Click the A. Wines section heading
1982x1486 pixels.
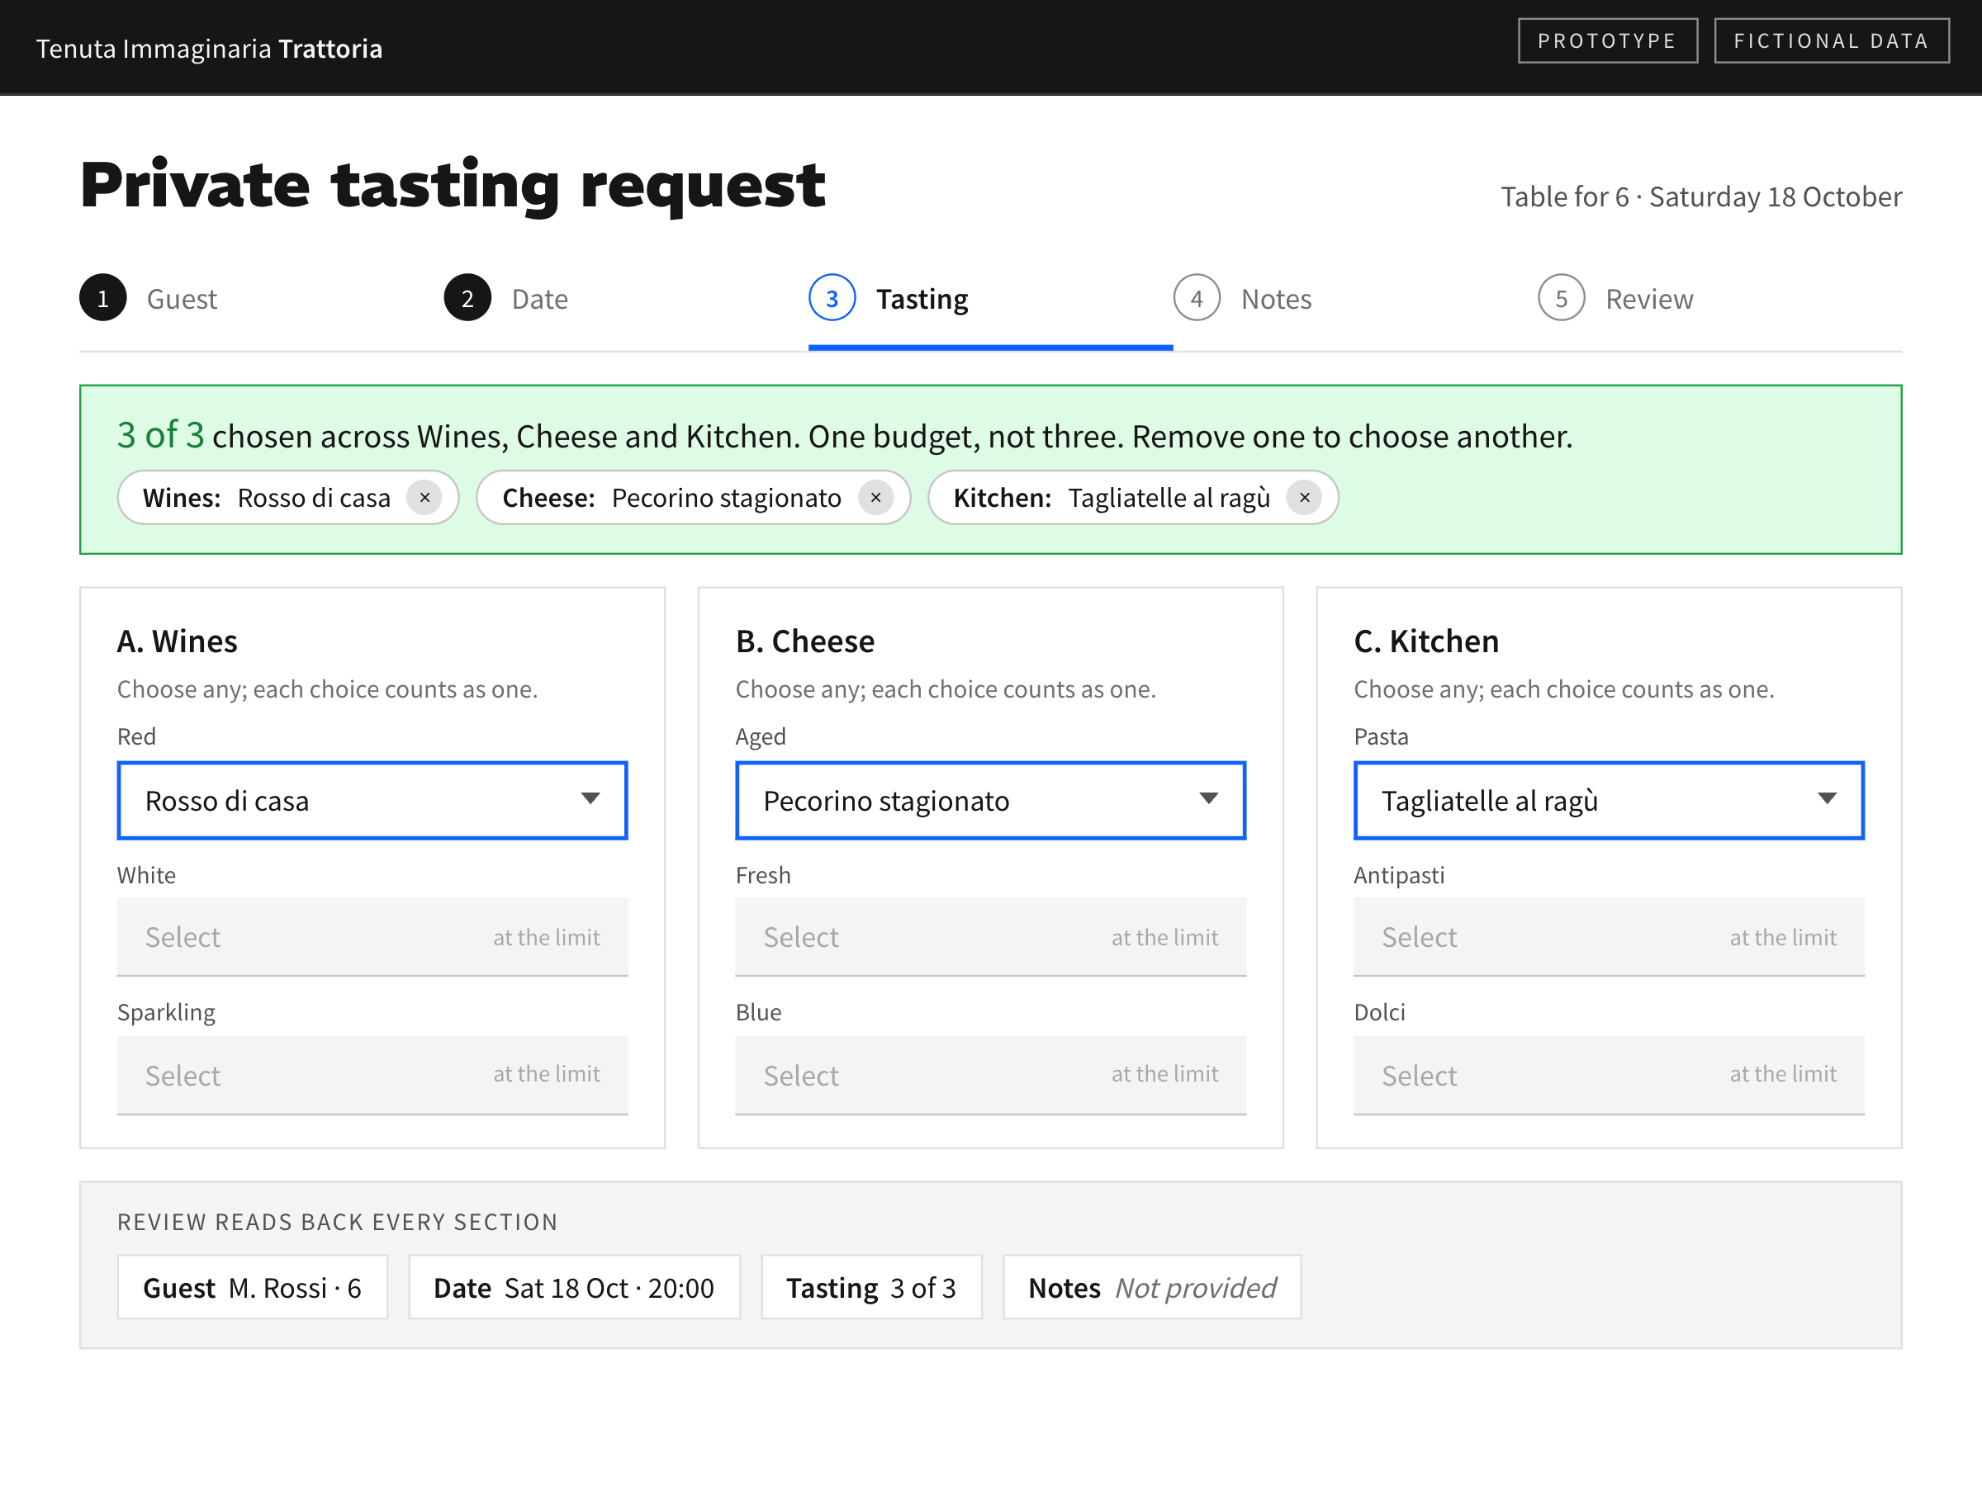click(x=178, y=641)
